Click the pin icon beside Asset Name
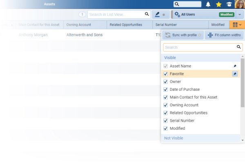The height and width of the screenshot is (164, 245). 235,66
